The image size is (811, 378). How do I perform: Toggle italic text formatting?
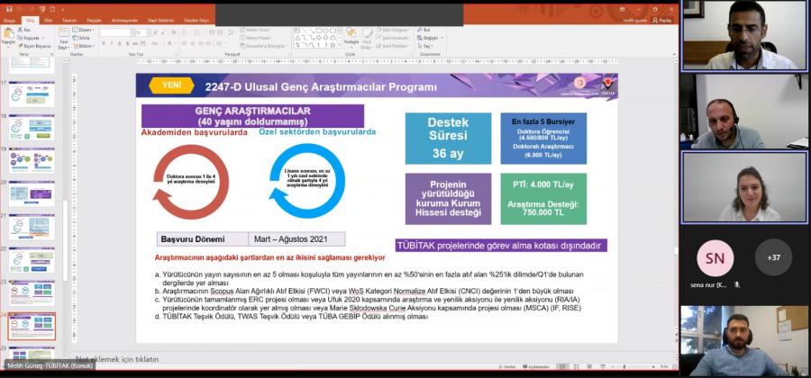[x=109, y=45]
